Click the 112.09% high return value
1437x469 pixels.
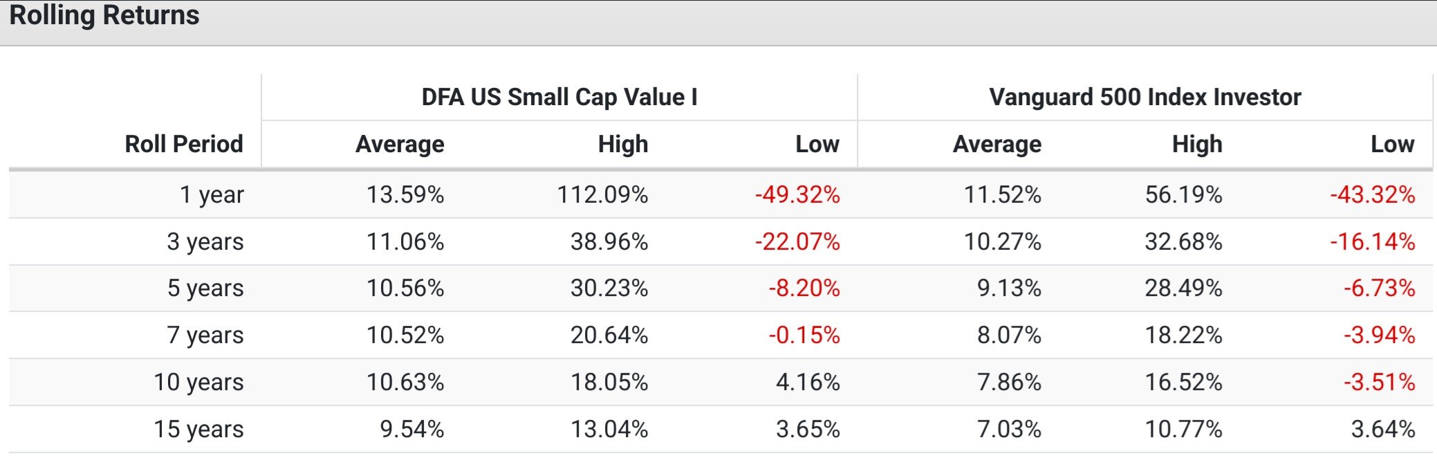(602, 194)
